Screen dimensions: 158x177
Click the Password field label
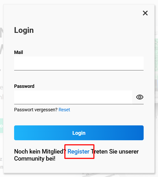(x=24, y=86)
